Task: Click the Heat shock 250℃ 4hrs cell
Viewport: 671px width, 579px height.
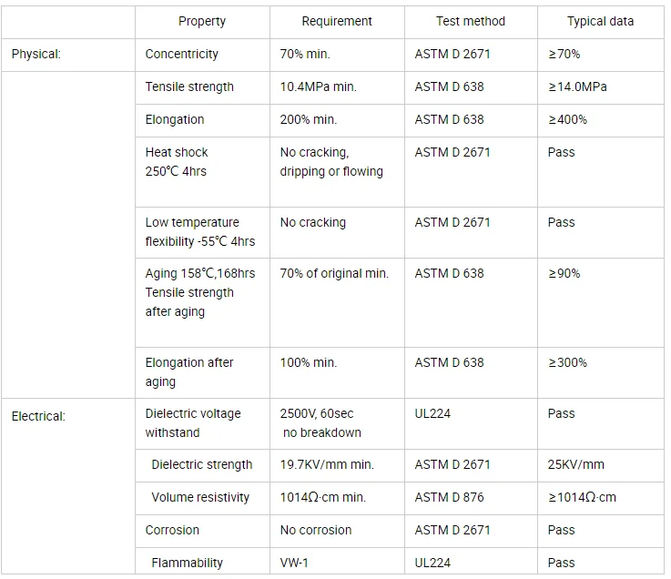Action: click(177, 162)
